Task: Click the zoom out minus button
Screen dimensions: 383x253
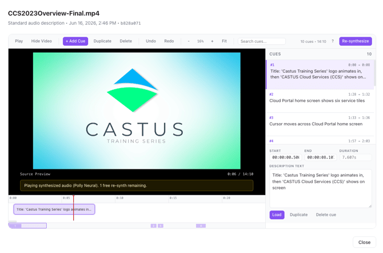Action: 189,41
